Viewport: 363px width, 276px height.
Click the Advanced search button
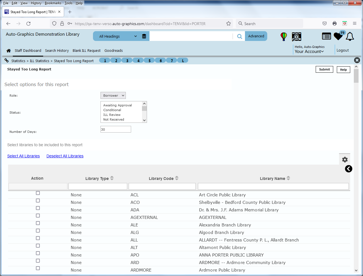point(256,36)
